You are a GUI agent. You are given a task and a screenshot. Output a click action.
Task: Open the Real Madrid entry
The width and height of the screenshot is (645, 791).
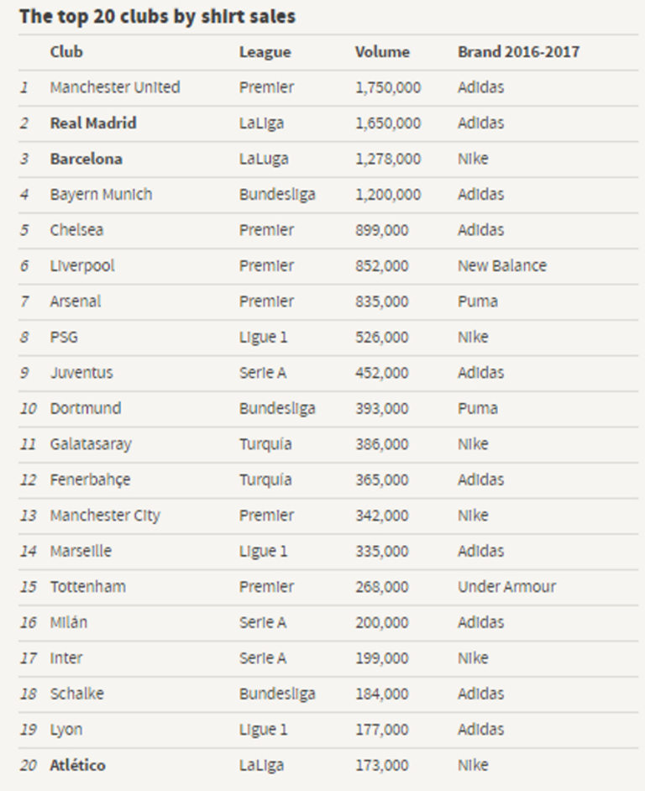pyautogui.click(x=92, y=123)
